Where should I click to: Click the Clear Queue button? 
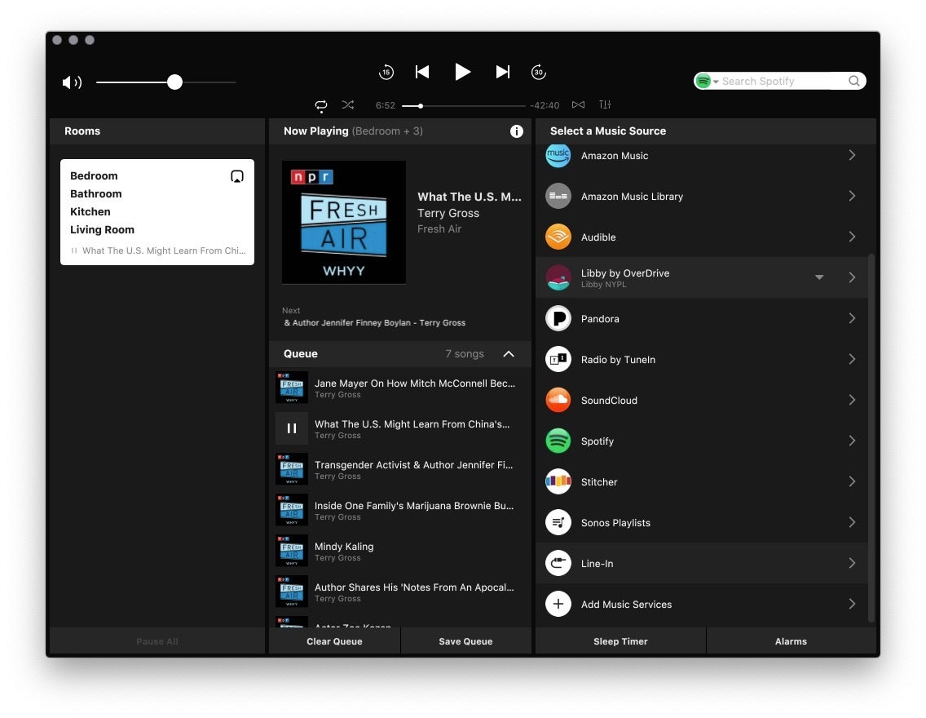pos(334,641)
